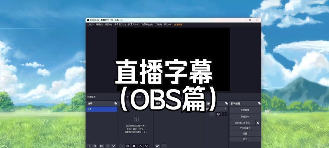329x148 pixels.
Task: Open scene filters icon in scenes toolbar
Action: coord(101,146)
